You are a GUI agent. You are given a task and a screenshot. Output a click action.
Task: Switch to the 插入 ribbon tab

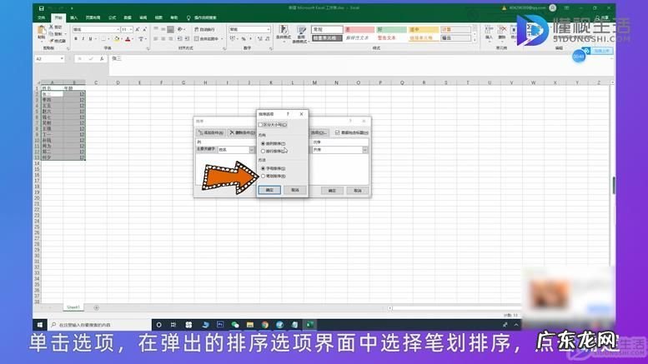(74, 17)
